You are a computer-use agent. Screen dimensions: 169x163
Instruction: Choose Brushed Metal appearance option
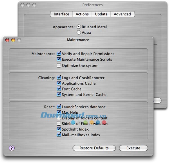(x=79, y=27)
